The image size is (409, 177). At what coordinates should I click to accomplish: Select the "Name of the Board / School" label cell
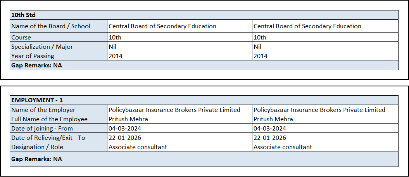coord(51,26)
